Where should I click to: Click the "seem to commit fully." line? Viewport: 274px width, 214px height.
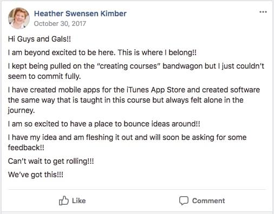pyautogui.click(x=44, y=76)
